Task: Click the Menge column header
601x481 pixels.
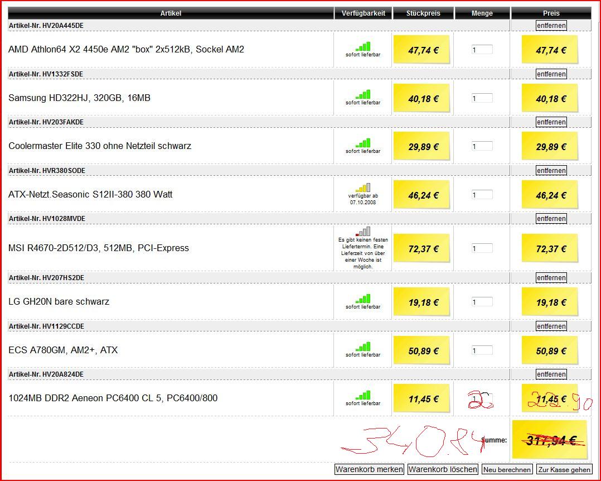Action: click(x=482, y=13)
